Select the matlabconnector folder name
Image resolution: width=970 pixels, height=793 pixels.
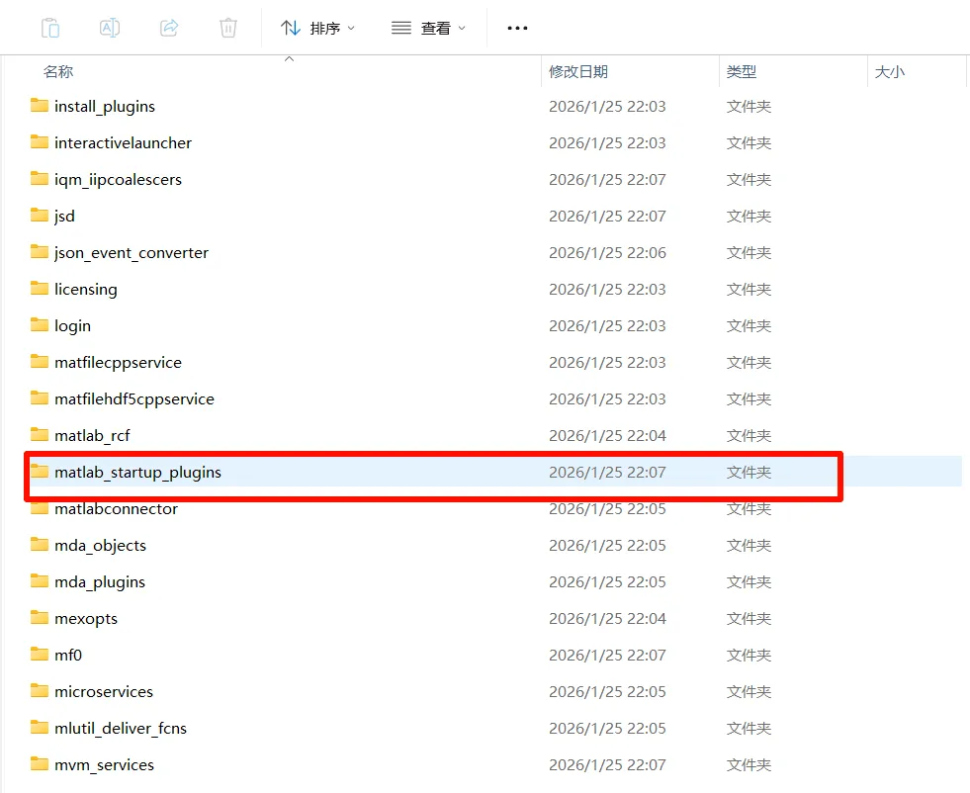[117, 508]
